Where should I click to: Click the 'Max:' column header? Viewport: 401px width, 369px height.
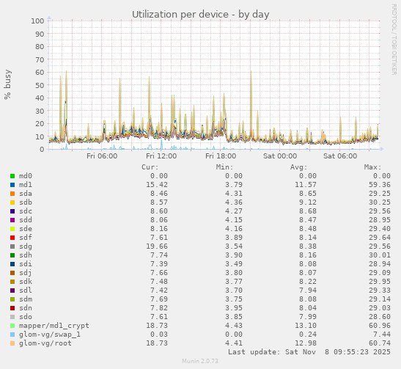[373, 167]
